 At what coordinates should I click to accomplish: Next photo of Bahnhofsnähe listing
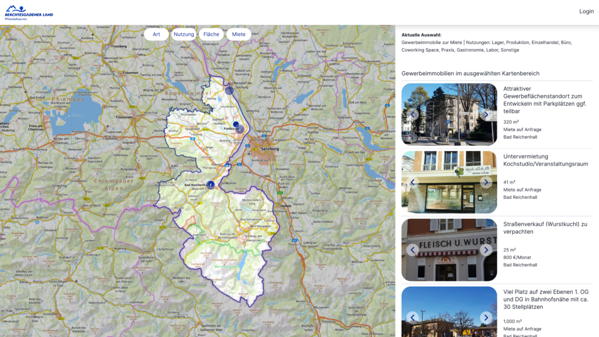(486, 318)
